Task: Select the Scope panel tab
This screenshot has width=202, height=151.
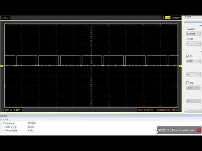Action: pos(188,16)
